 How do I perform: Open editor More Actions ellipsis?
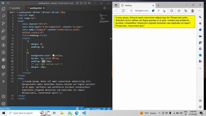coord(108,8)
